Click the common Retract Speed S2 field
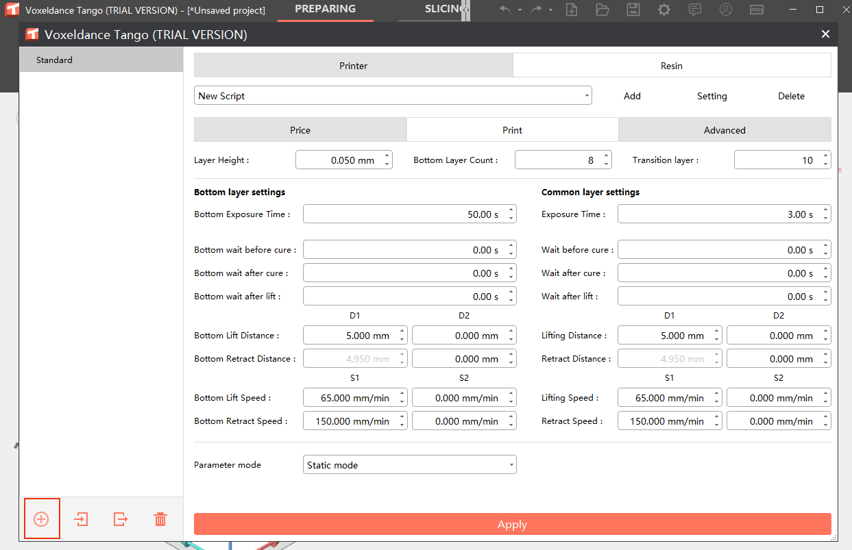852x550 pixels. [779, 421]
